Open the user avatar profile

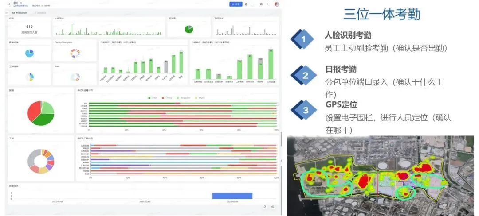coord(277,4)
